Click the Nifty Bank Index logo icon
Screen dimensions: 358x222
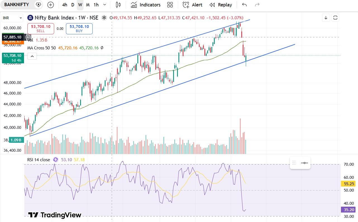[30, 18]
